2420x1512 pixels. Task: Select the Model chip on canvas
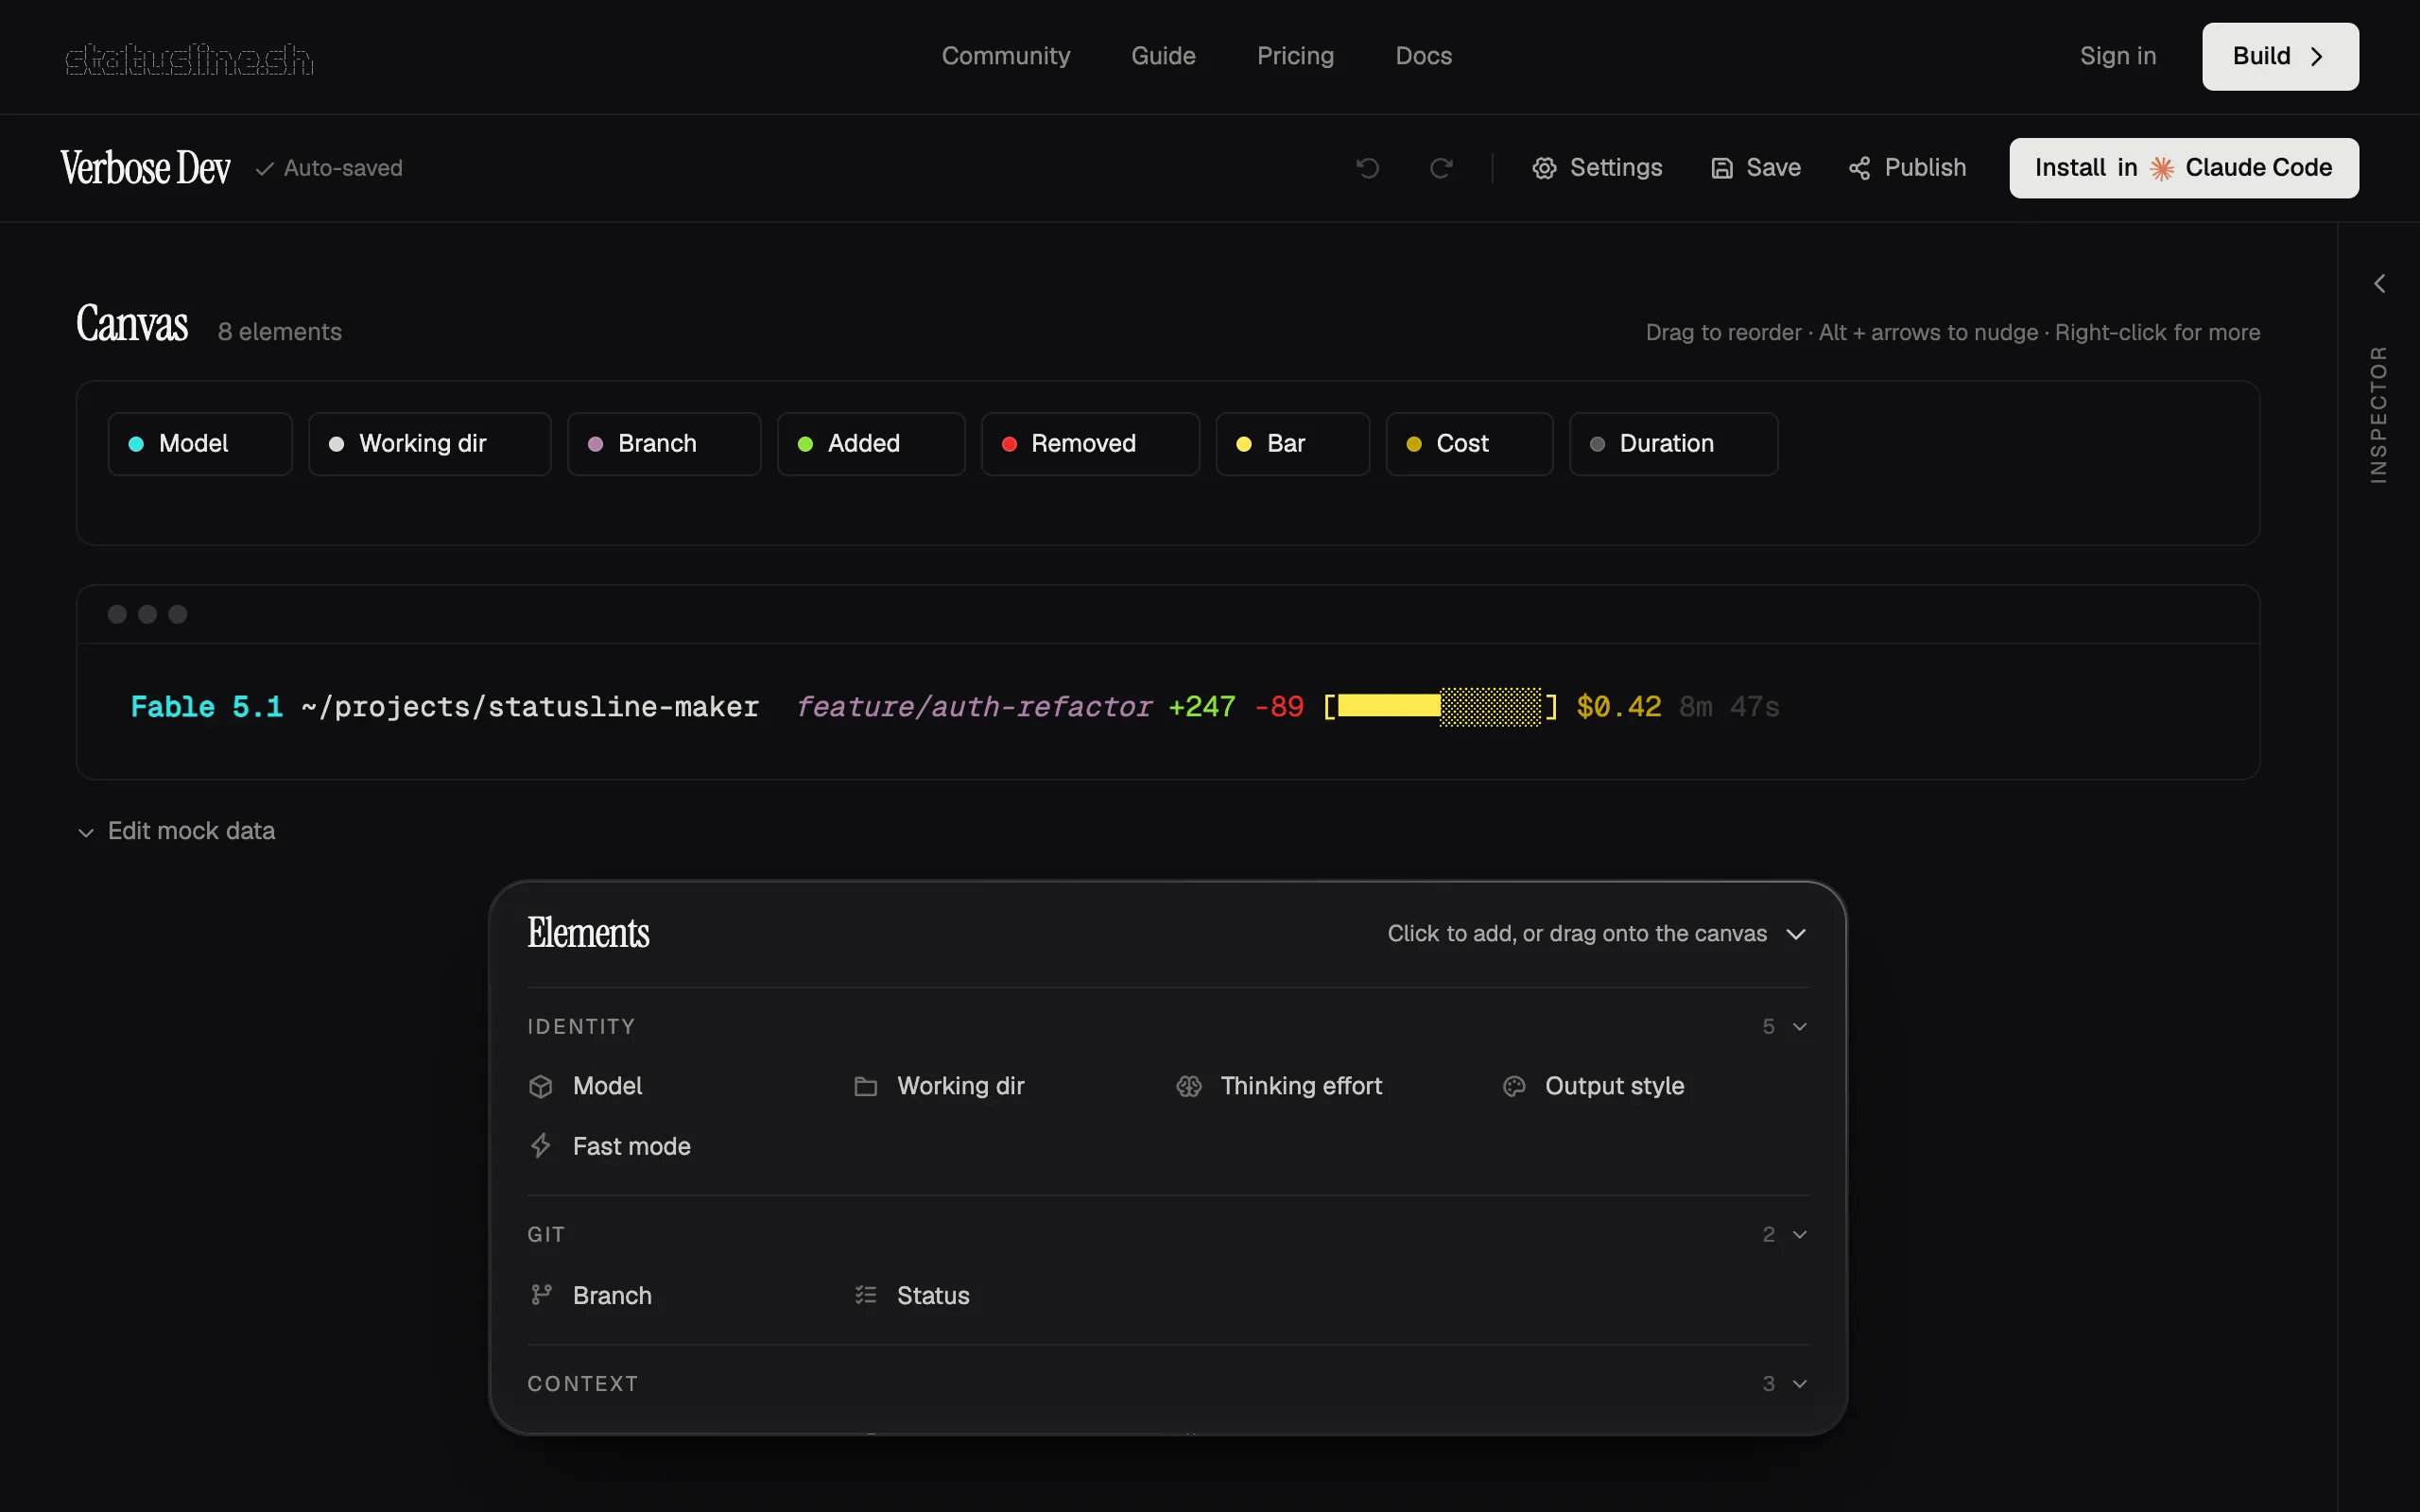pyautogui.click(x=200, y=444)
